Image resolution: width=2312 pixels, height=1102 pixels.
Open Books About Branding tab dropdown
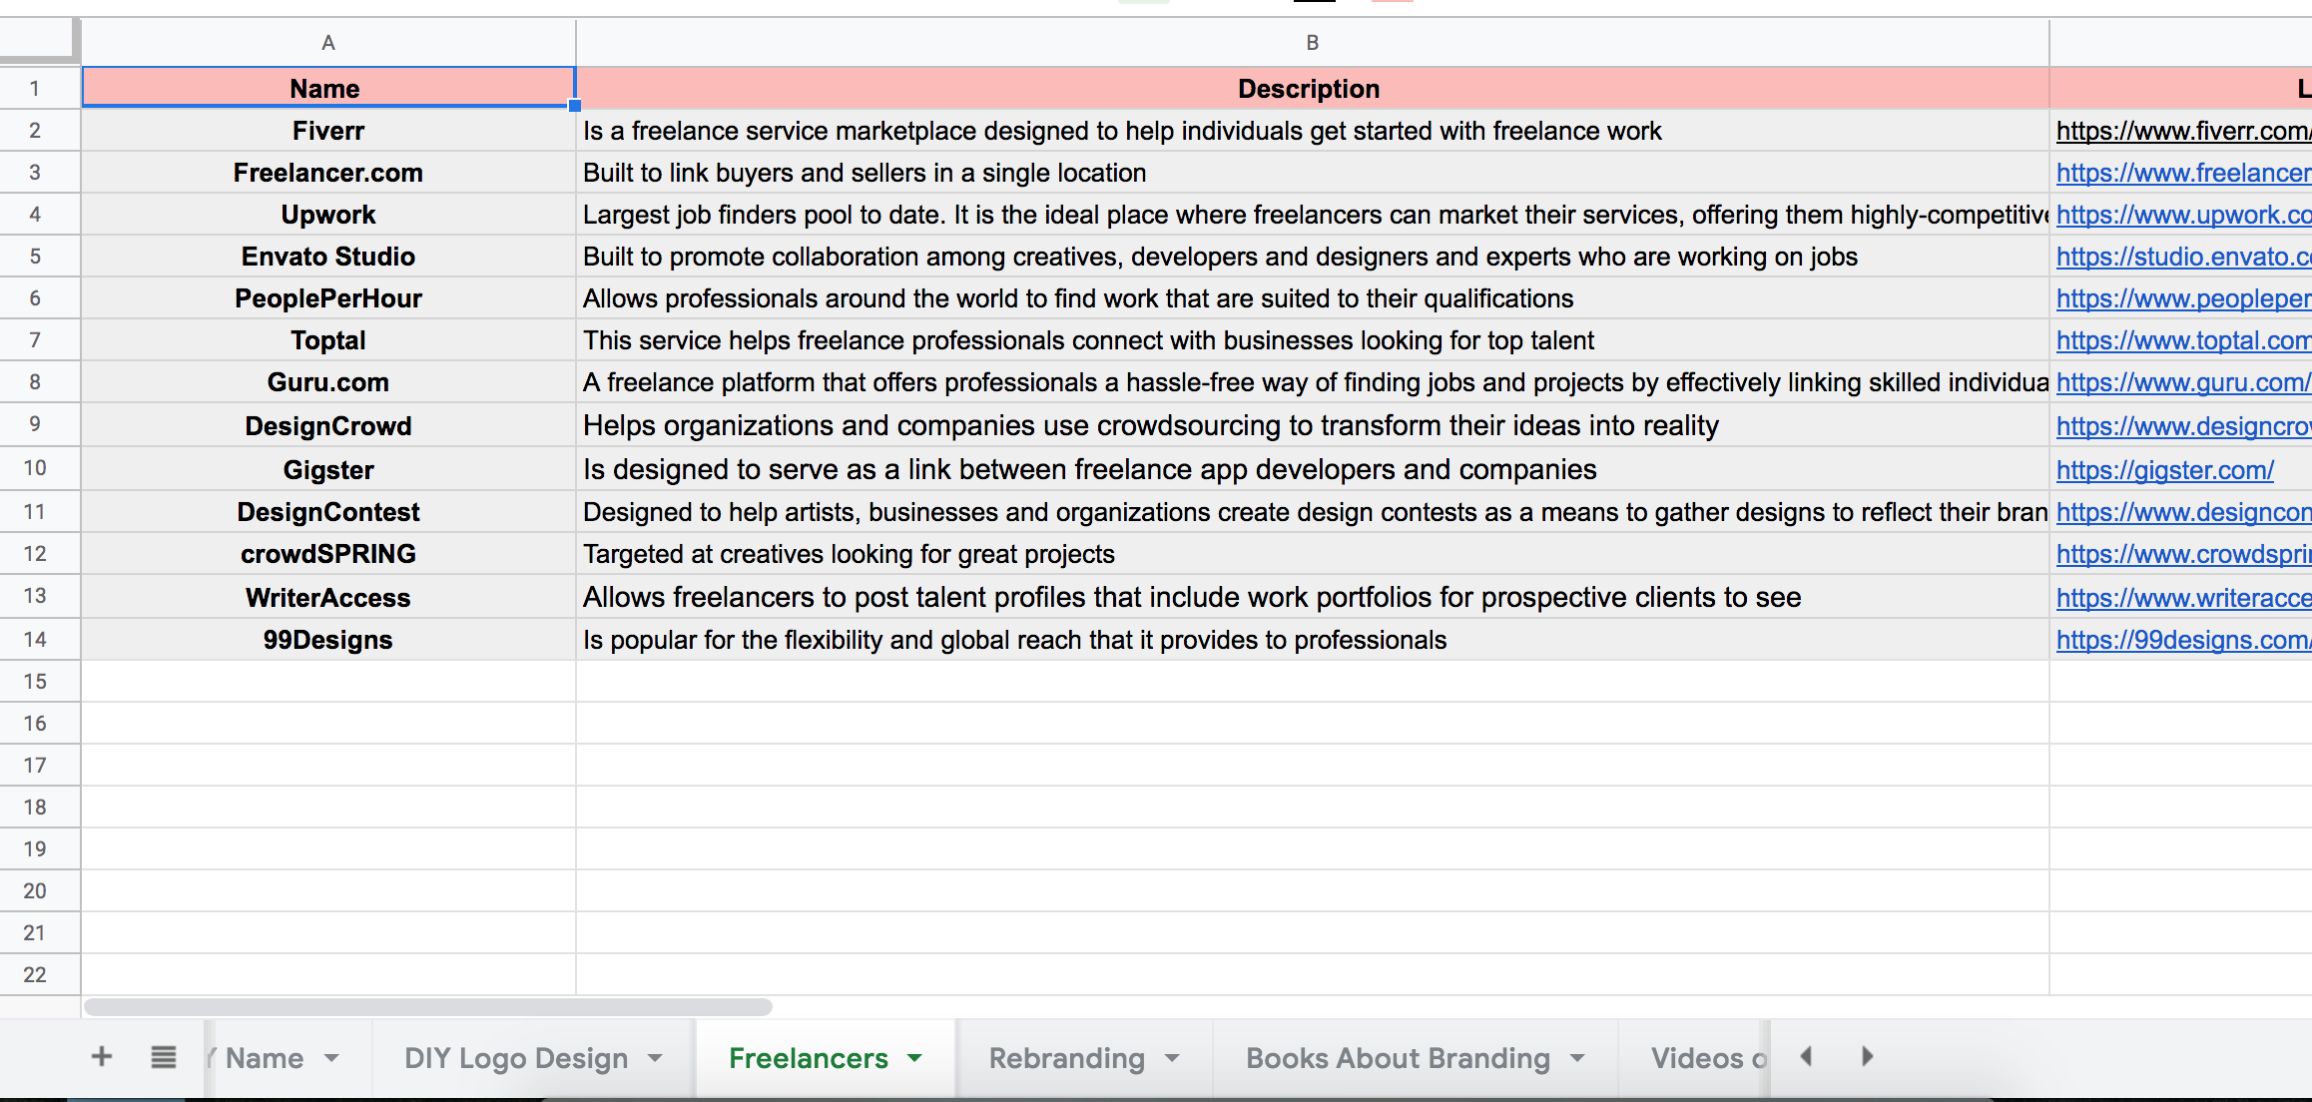[x=1577, y=1057]
